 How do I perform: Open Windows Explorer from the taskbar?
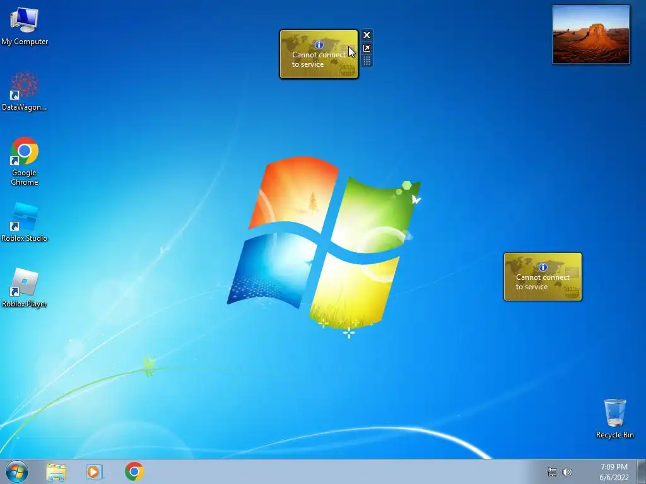click(56, 472)
